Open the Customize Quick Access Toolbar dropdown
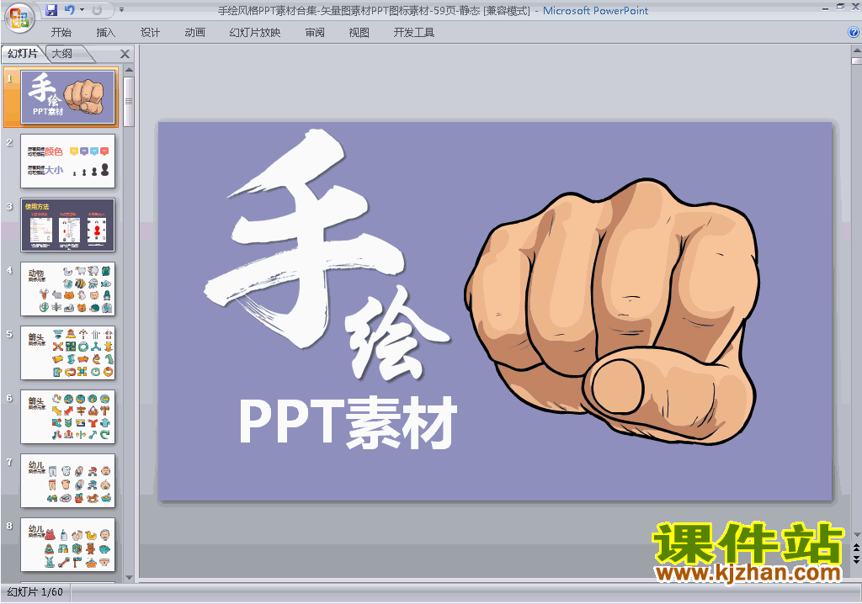 121,10
